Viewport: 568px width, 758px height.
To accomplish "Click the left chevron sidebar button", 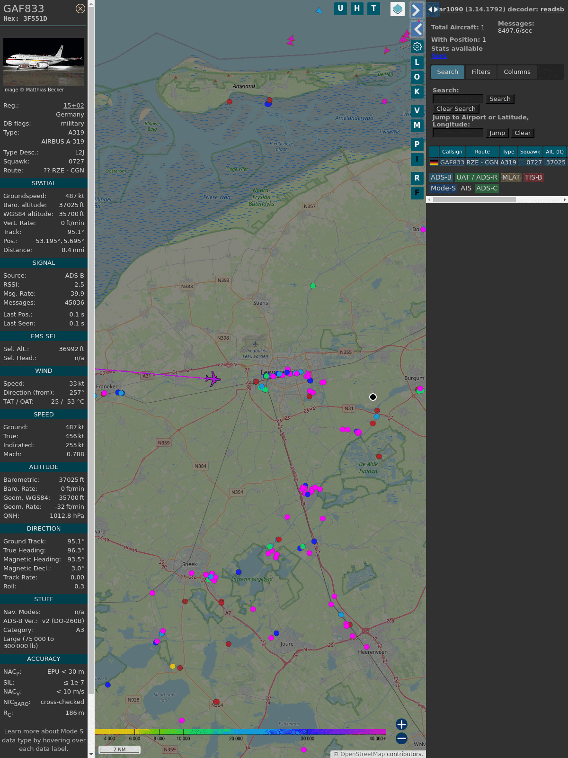I will click(417, 29).
